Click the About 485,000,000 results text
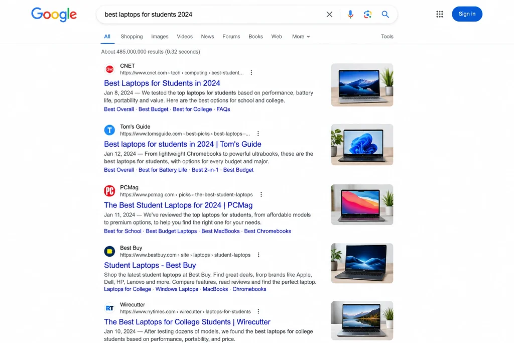The width and height of the screenshot is (514, 343). pyautogui.click(x=151, y=52)
